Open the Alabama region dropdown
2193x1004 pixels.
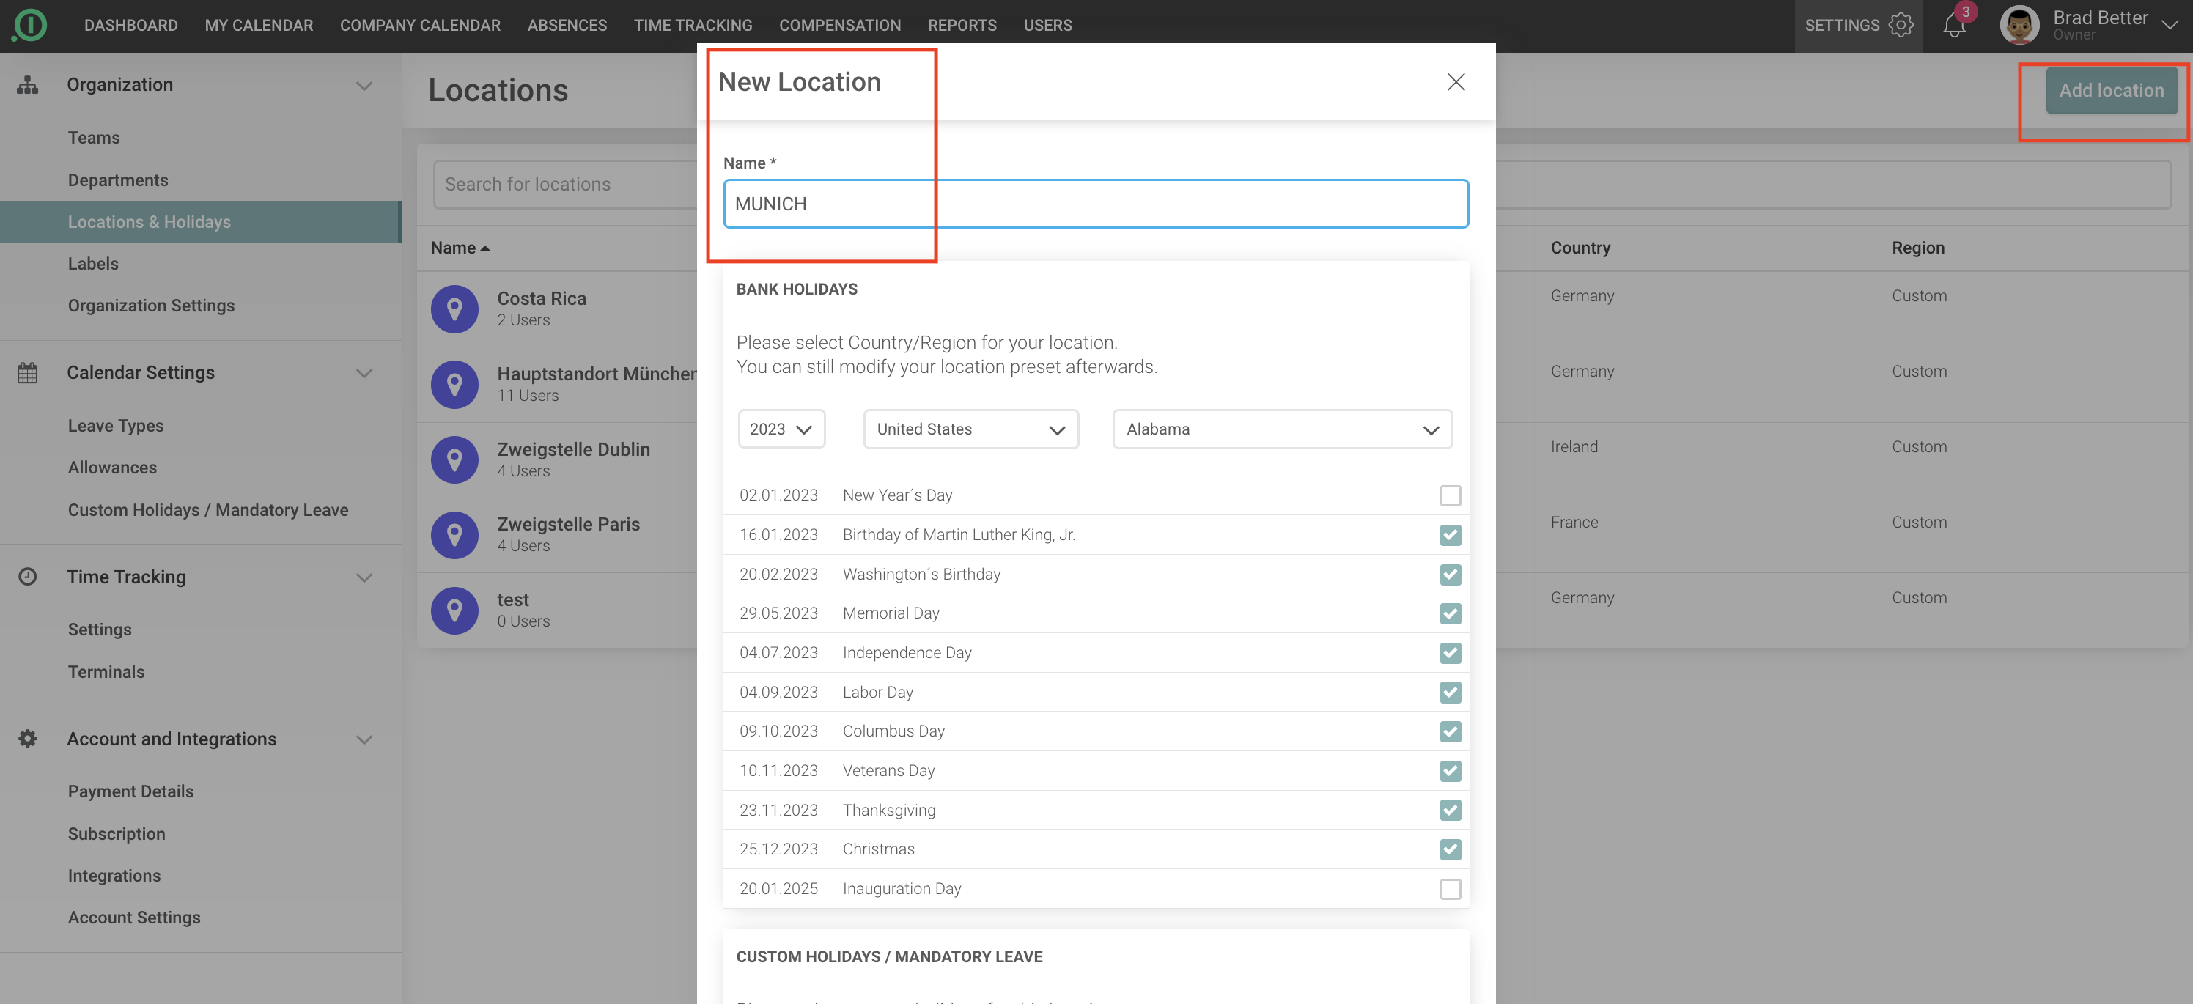click(1281, 429)
